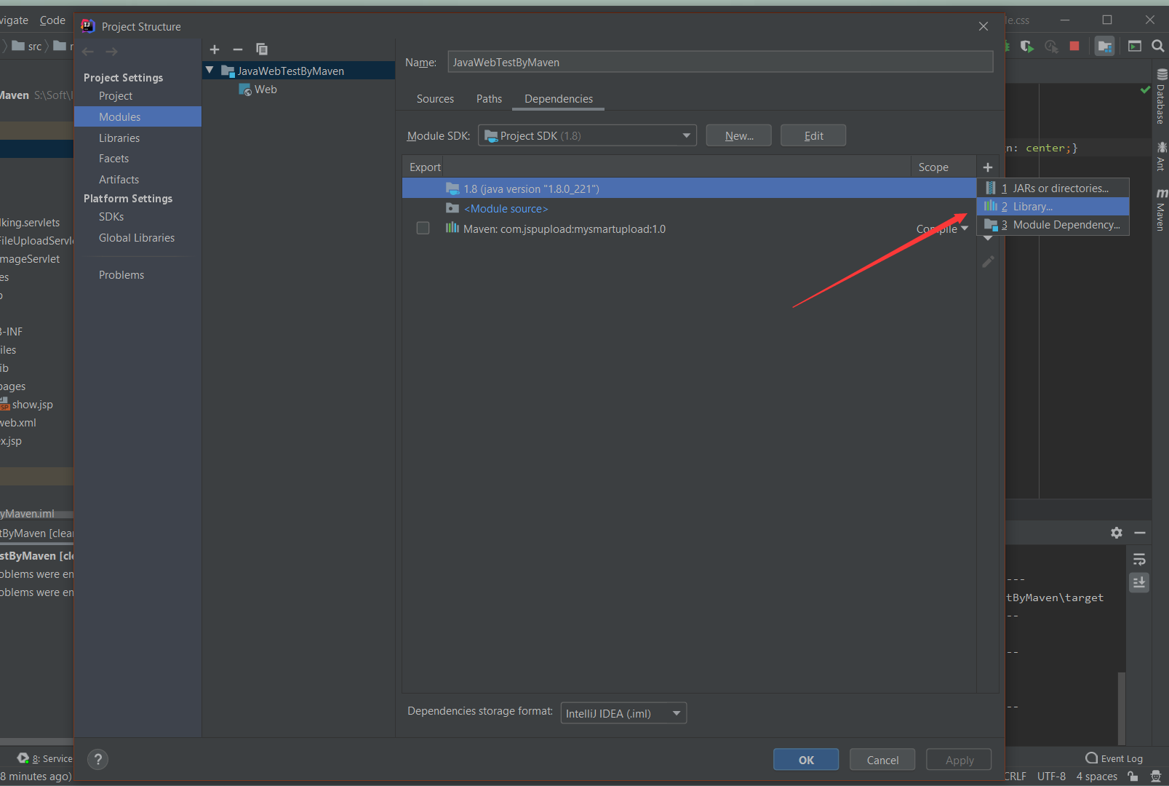This screenshot has height=786, width=1169.
Task: Select the Maven com.jspupload:mysmartupload:1.0 row
Action: (688, 229)
